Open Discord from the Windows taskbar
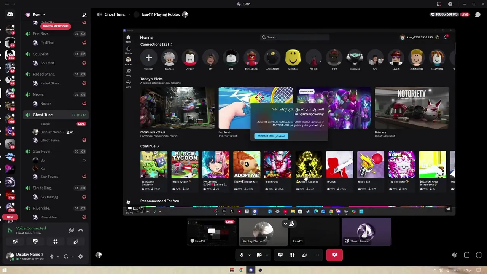This screenshot has height=274, width=487. (x=251, y=270)
